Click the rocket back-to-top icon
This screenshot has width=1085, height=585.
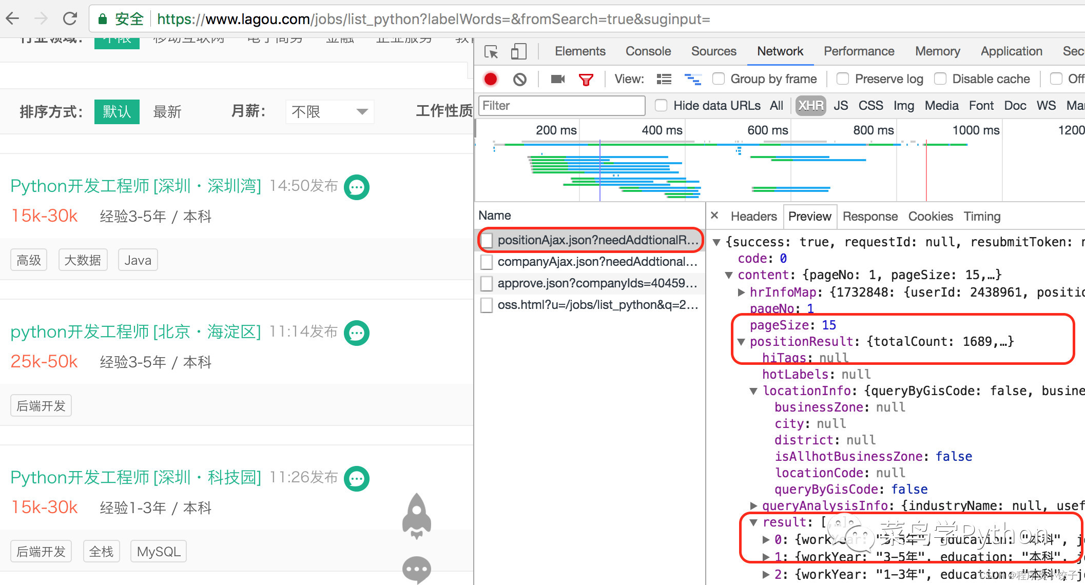tap(417, 516)
